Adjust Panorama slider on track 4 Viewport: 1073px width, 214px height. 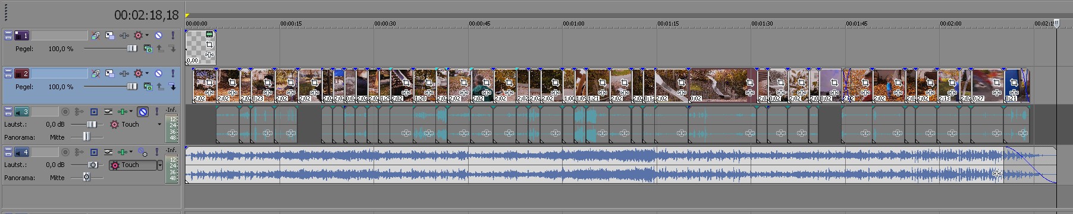tap(86, 177)
